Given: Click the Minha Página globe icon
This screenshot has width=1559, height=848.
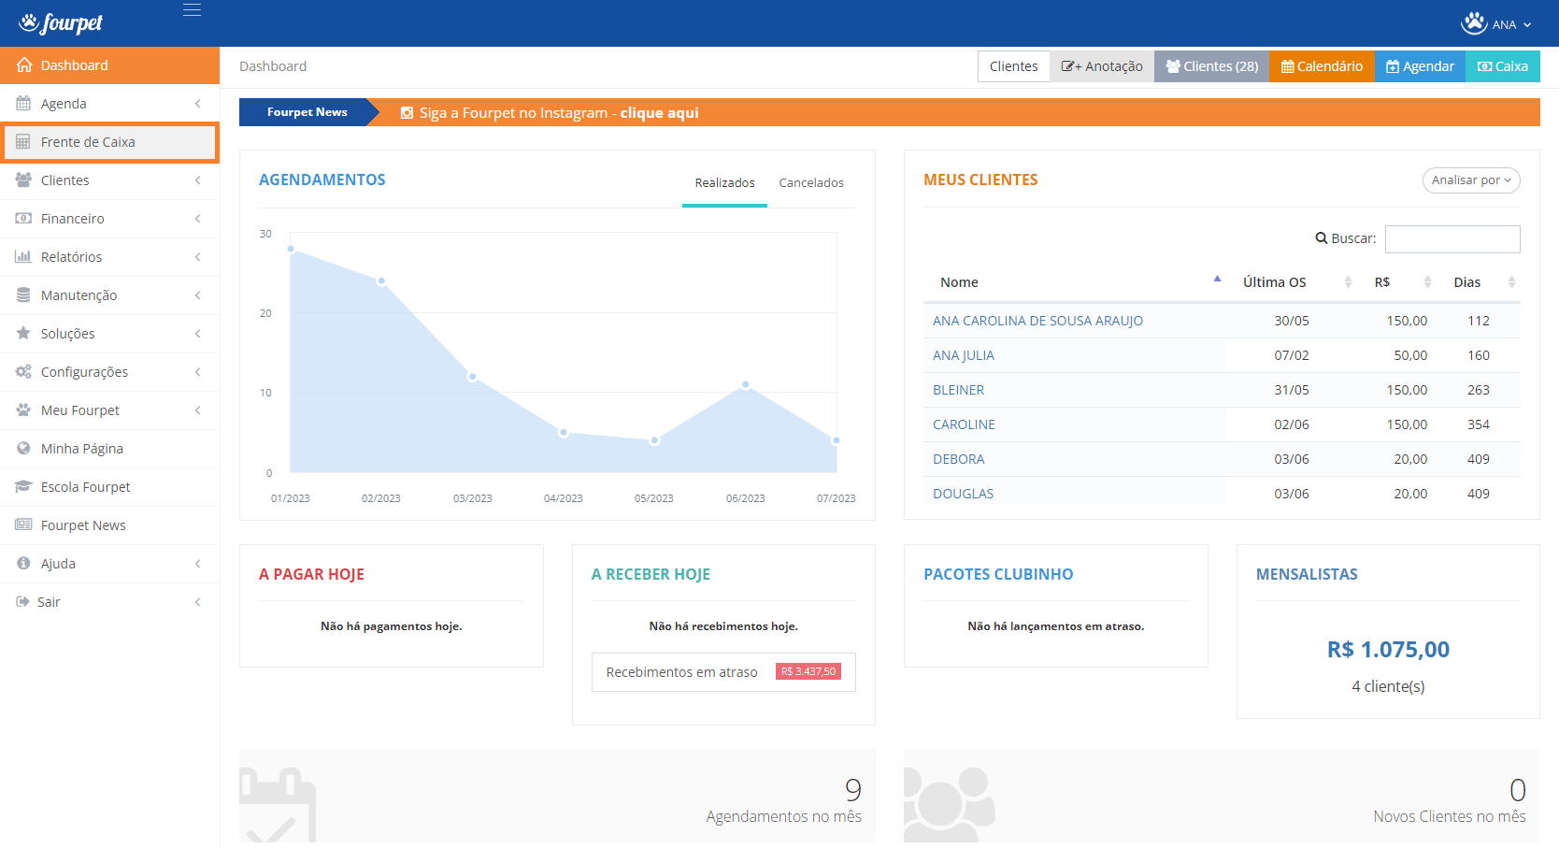Looking at the screenshot, I should coord(23,449).
